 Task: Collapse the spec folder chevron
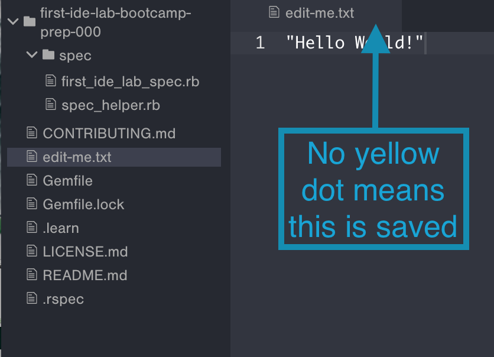(31, 56)
